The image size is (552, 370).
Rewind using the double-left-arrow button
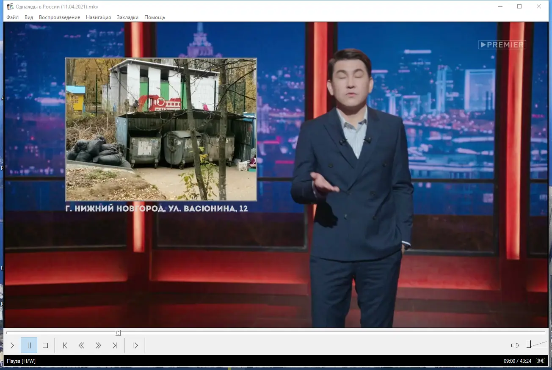tap(82, 345)
